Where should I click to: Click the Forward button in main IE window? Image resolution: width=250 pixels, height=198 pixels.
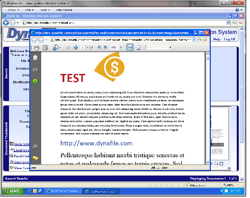click(13, 23)
